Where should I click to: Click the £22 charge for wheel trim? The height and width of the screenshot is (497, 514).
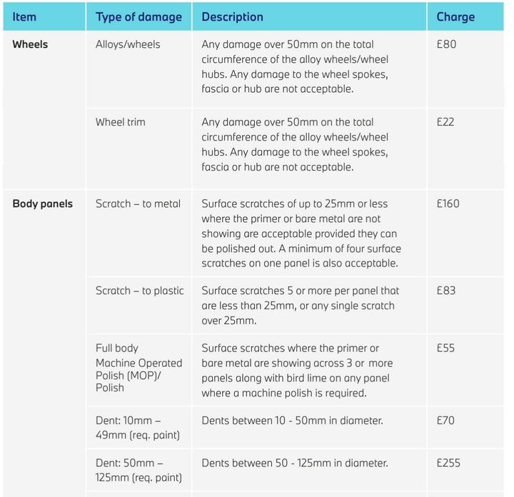[445, 122]
